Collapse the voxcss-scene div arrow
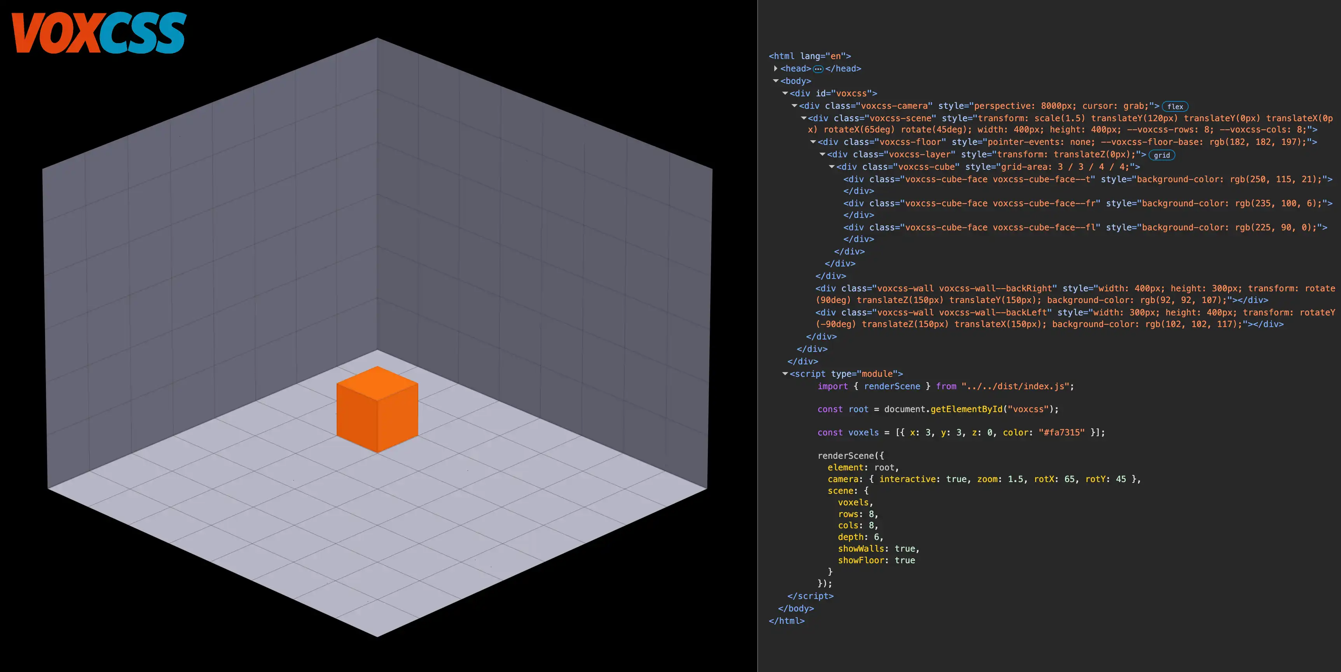Viewport: 1341px width, 672px height. point(804,118)
